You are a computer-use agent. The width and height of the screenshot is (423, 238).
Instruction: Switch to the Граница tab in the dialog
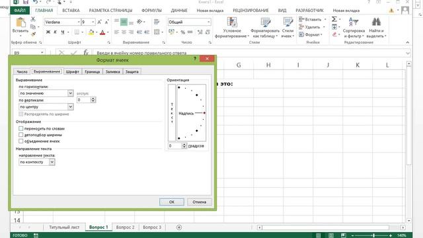pos(93,72)
